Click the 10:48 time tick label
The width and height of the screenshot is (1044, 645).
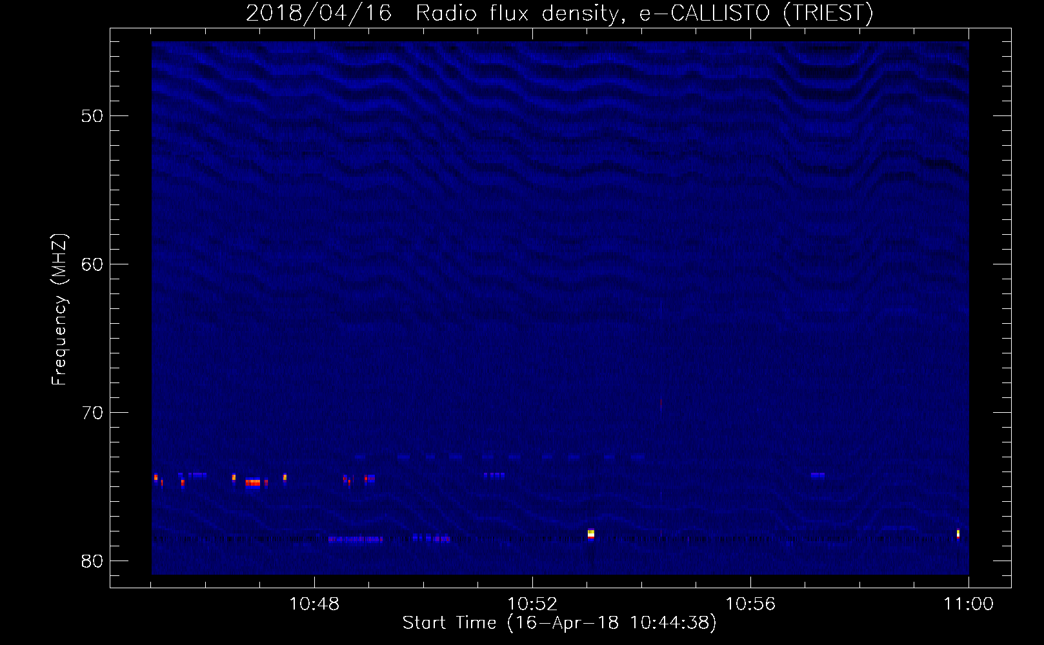pyautogui.click(x=314, y=604)
